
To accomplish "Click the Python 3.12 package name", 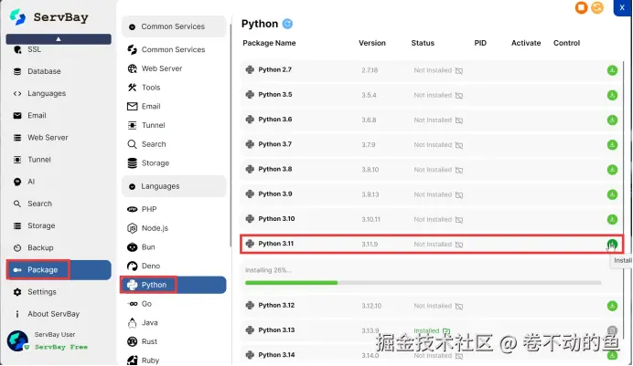I will coord(276,305).
